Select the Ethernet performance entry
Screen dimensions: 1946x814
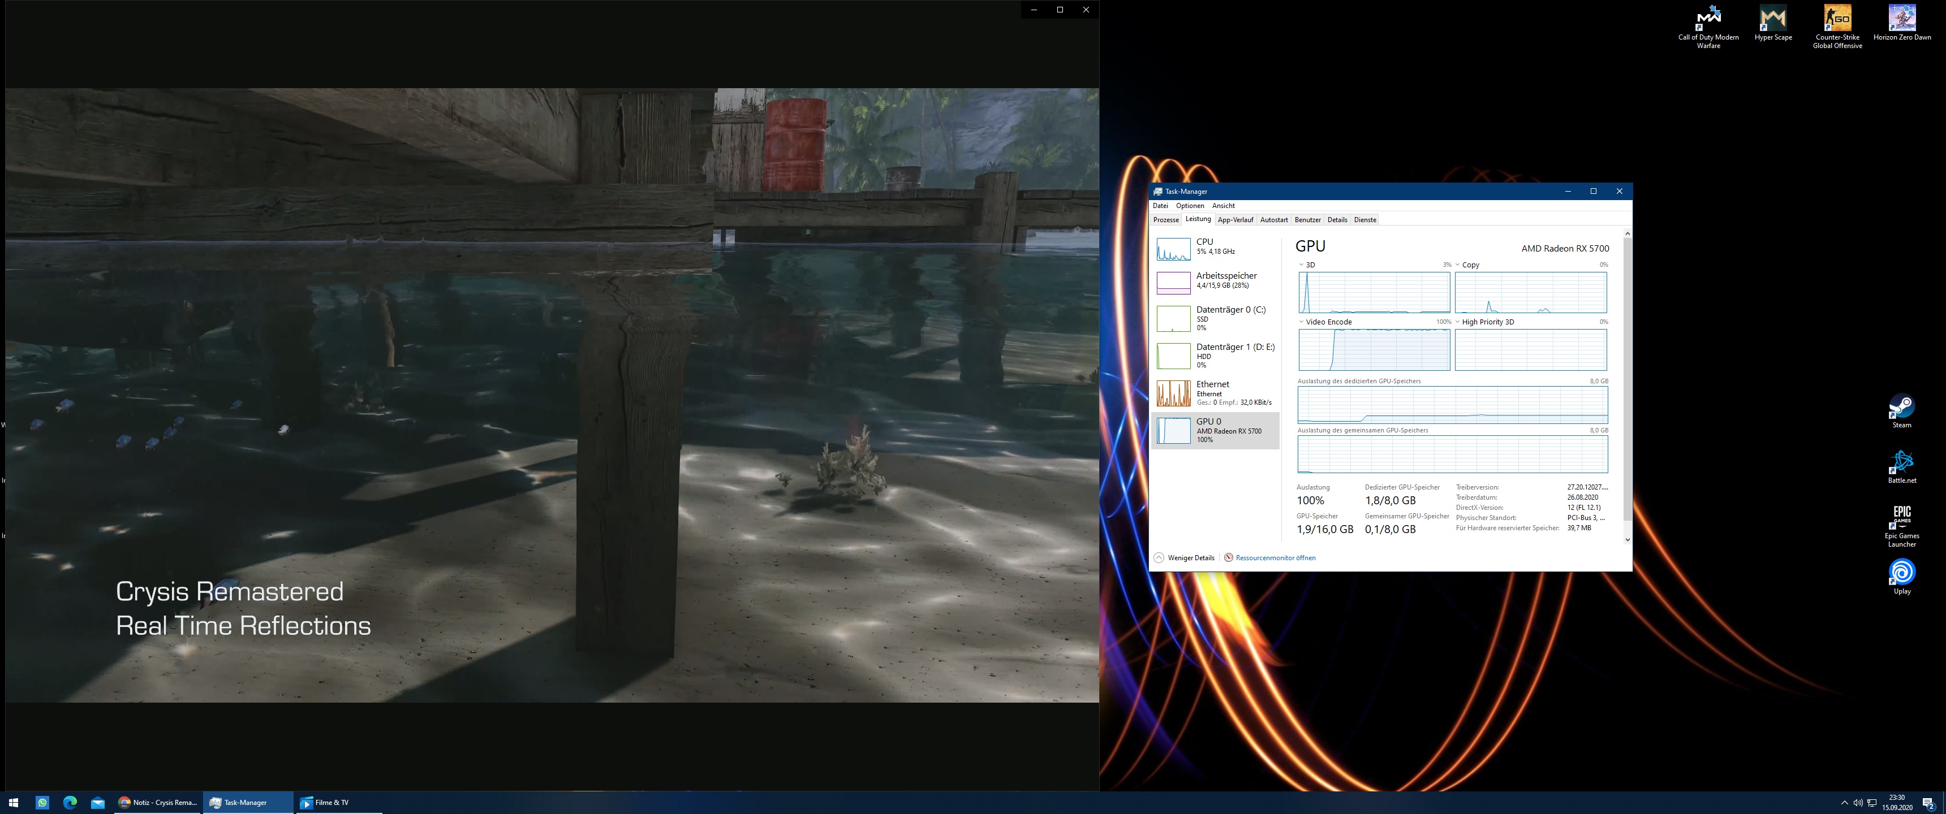point(1215,393)
